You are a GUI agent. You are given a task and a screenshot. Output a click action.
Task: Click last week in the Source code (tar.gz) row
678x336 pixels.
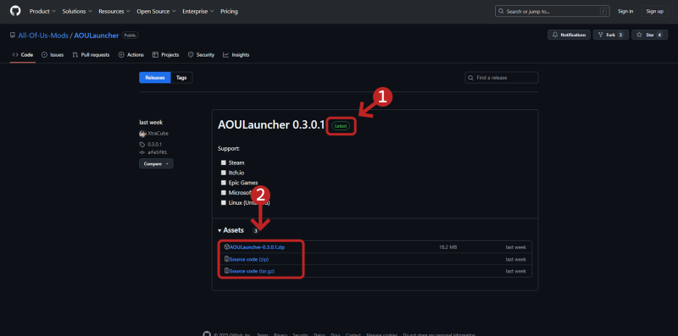coord(516,271)
